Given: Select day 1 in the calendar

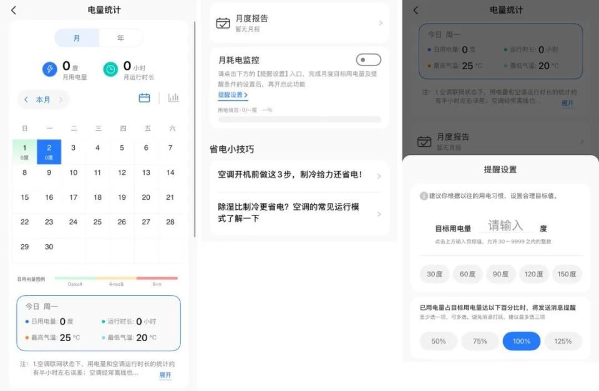Looking at the screenshot, I should pos(24,152).
